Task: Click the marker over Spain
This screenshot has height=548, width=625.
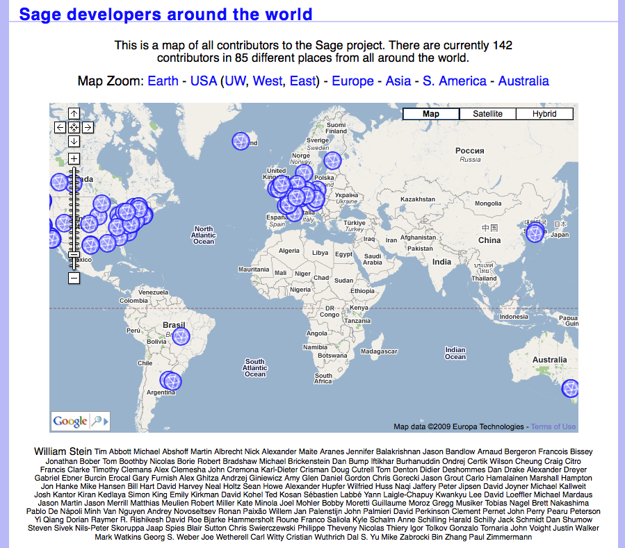Action: [x=295, y=213]
